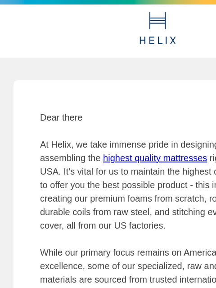Click the 'materials are sourced from trusted' line
Screen dimensions: 216x288
[128, 279]
